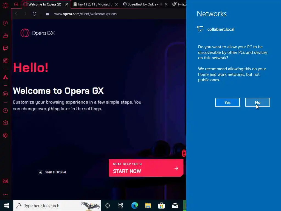Open Mail app from taskbar
This screenshot has width=281, height=211.
tap(175, 206)
